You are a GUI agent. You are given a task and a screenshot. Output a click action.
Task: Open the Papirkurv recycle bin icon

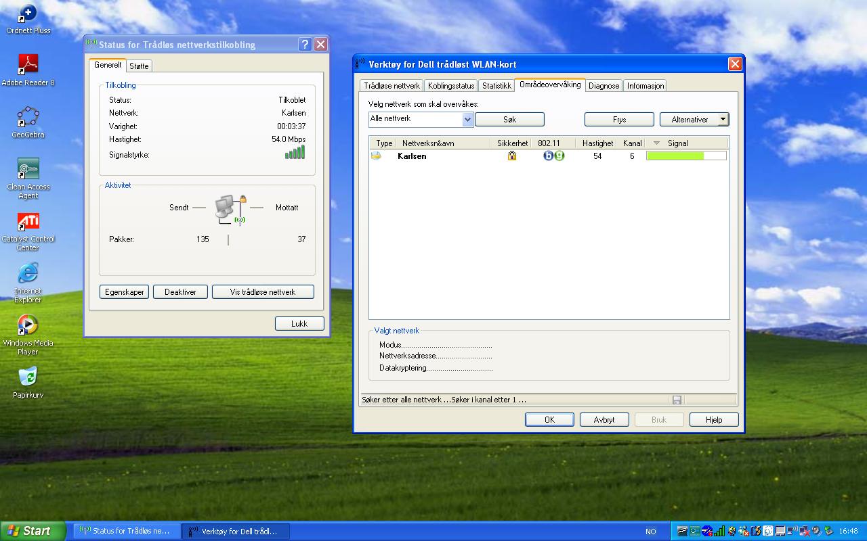tap(28, 377)
